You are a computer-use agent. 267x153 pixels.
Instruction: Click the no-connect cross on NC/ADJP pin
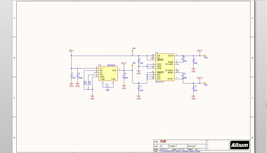(x=179, y=64)
